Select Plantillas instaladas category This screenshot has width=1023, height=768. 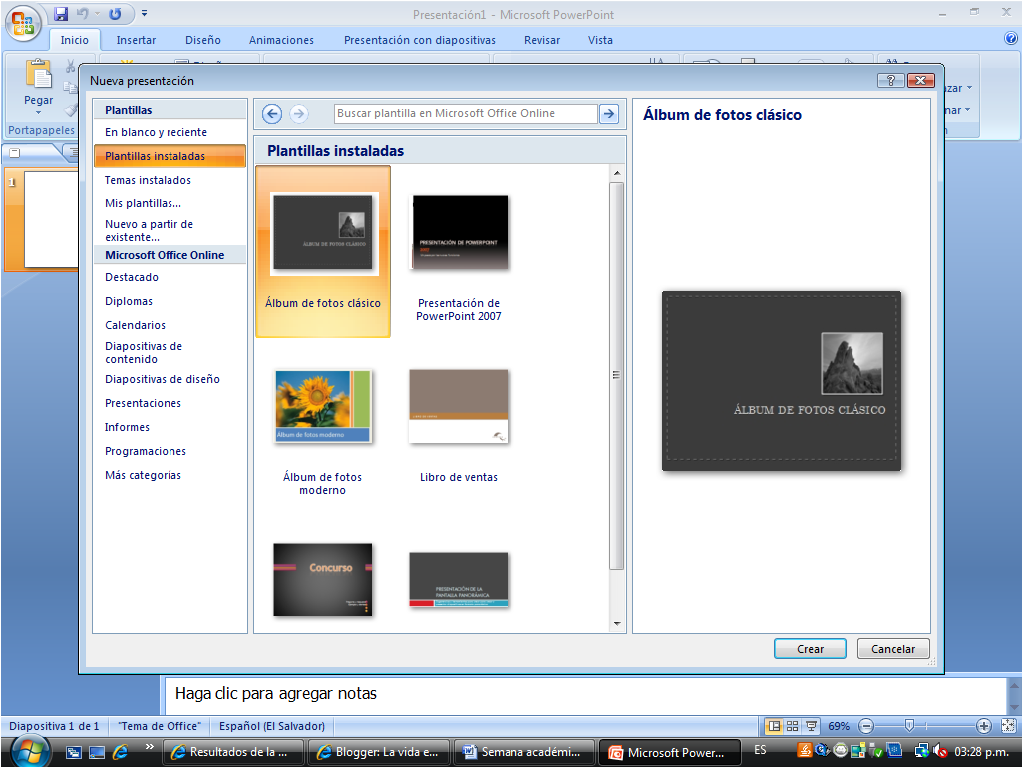click(x=170, y=156)
